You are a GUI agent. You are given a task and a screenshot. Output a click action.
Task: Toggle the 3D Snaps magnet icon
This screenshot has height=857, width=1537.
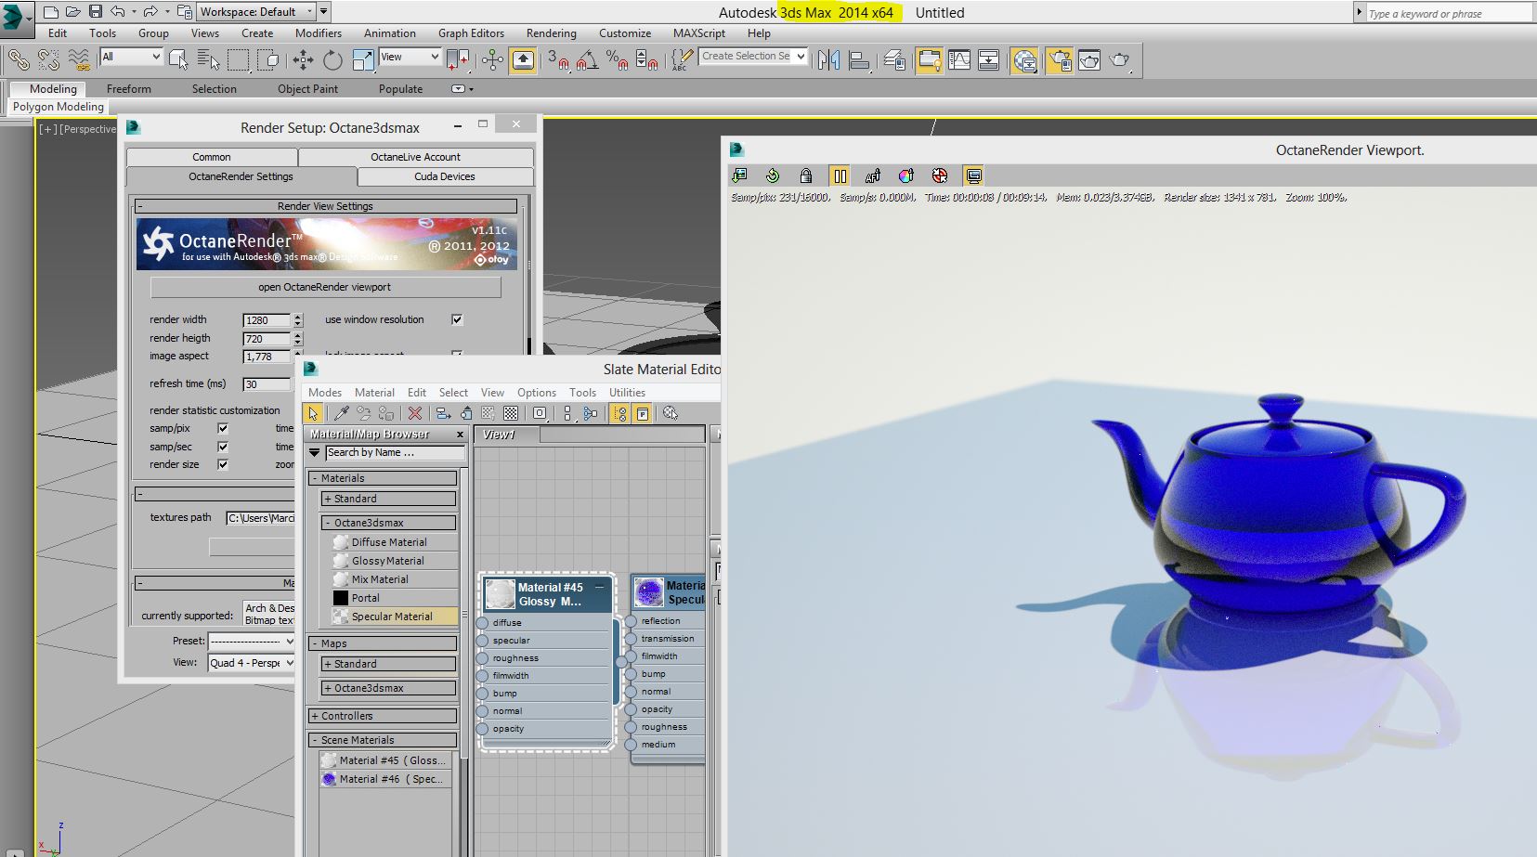[x=557, y=60]
